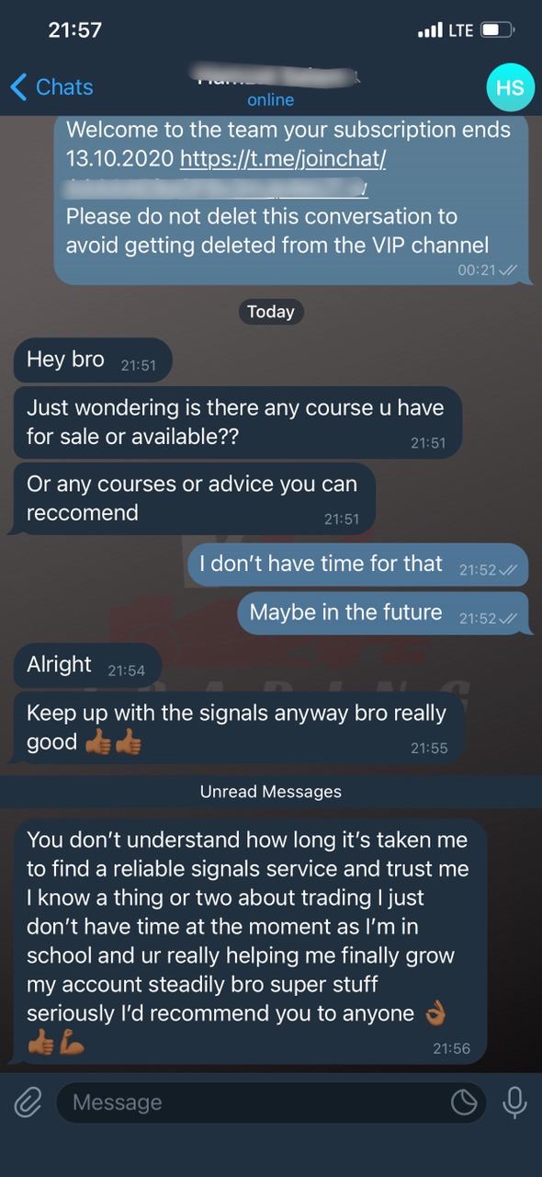This screenshot has width=542, height=1177.
Task: Tap the battery indicator in status bar
Action: (499, 30)
